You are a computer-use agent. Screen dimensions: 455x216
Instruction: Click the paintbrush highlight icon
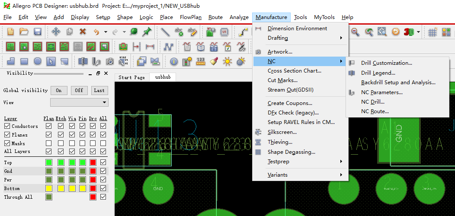[x=214, y=61]
